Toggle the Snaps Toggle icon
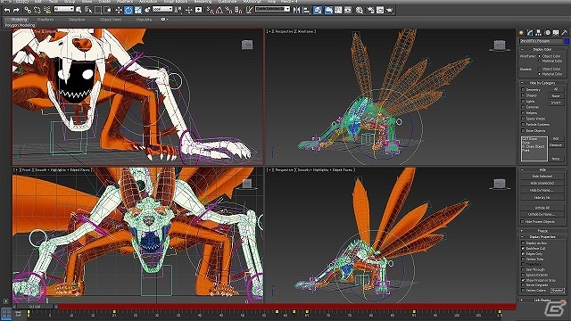 point(211,10)
